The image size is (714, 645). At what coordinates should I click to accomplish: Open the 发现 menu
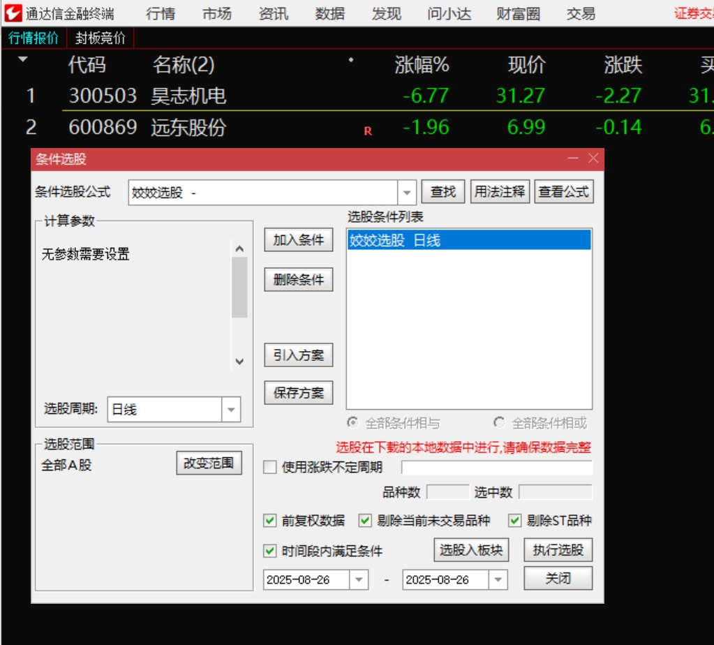tap(386, 14)
